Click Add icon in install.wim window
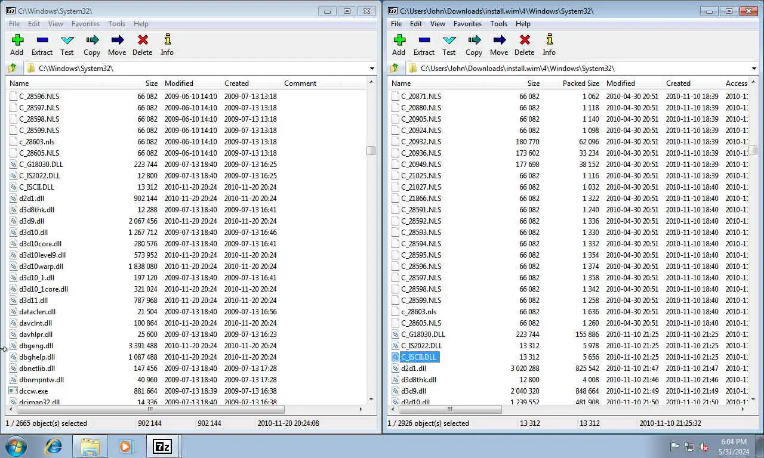This screenshot has width=764, height=458. click(399, 40)
